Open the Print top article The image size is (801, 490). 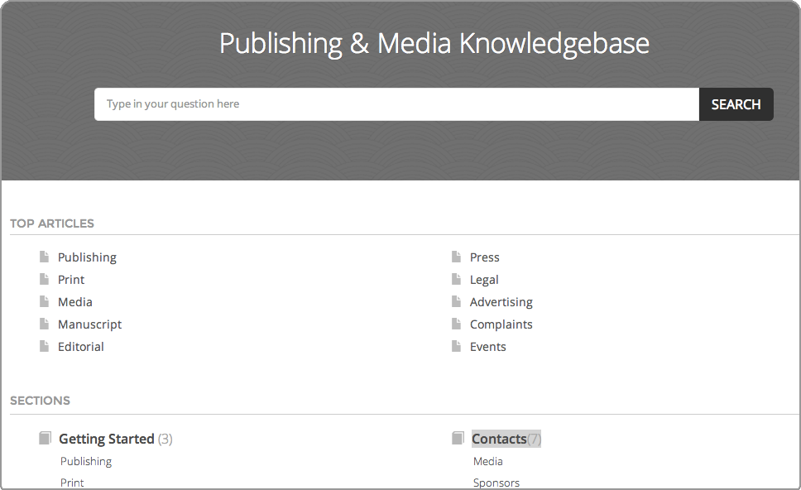coord(71,280)
